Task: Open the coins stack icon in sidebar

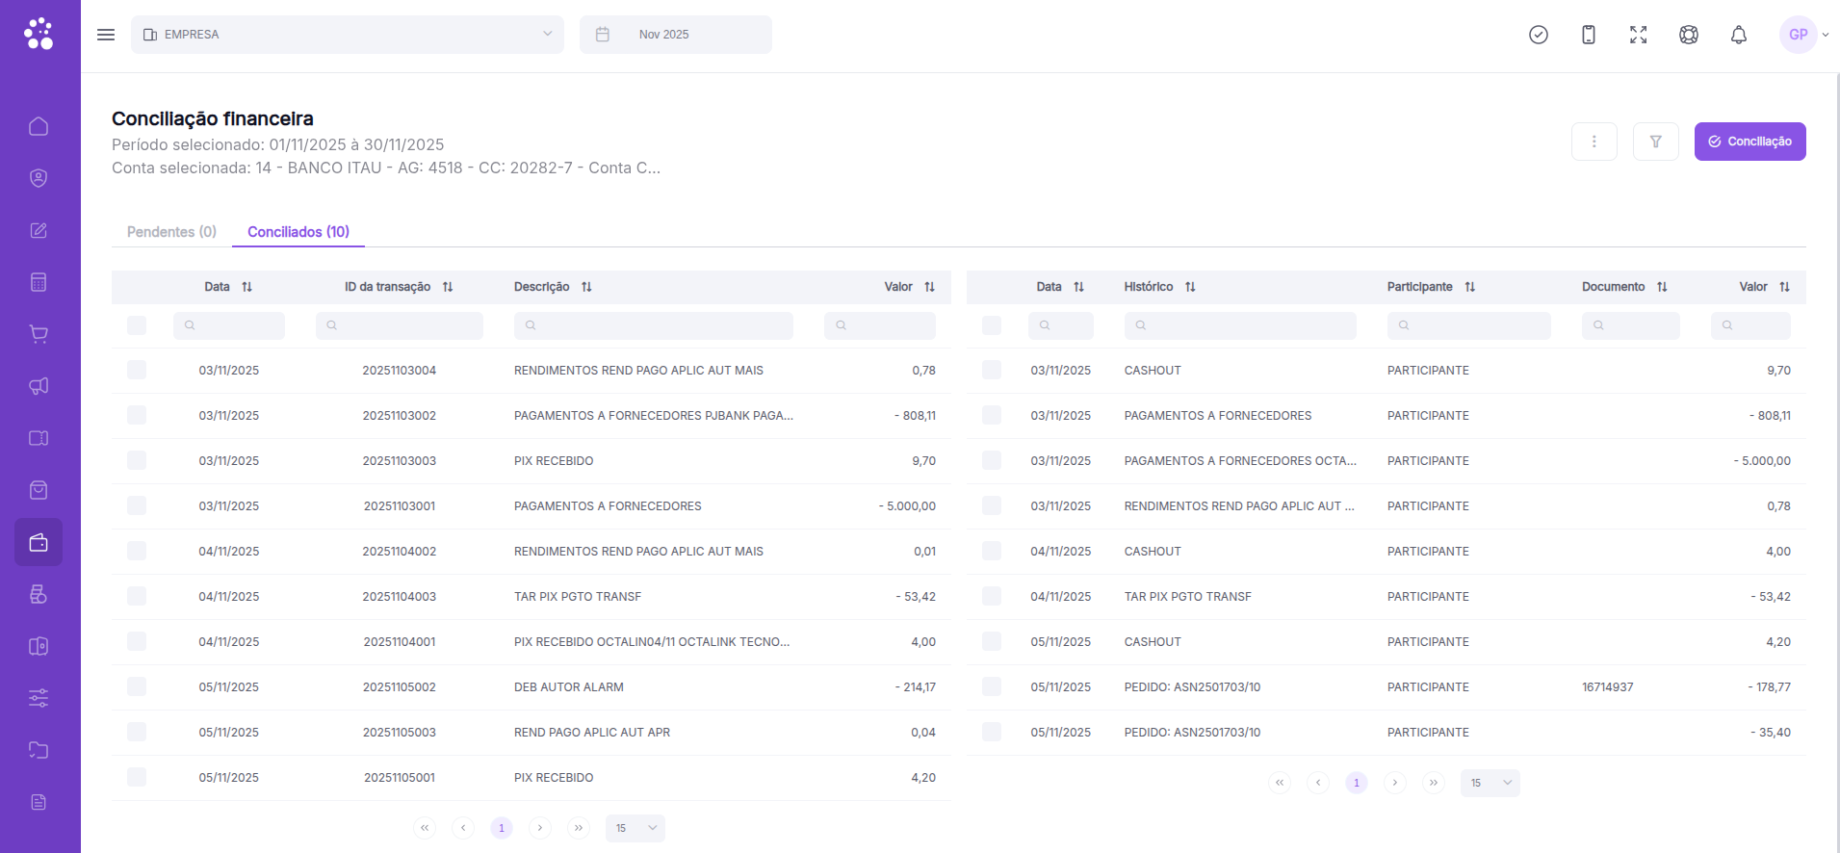Action: point(39,594)
